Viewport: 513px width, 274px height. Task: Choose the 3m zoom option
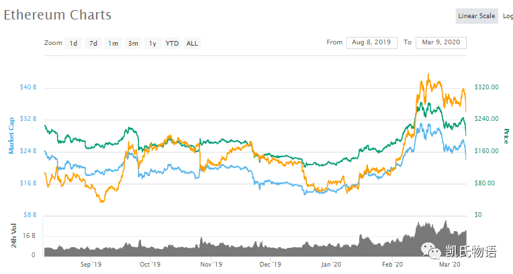click(x=133, y=43)
